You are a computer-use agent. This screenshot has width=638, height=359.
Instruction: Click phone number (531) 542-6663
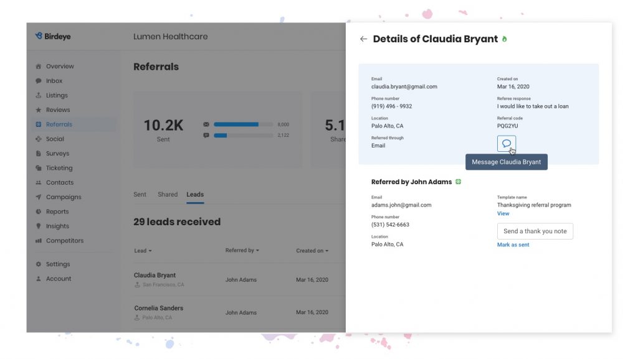pyautogui.click(x=390, y=225)
